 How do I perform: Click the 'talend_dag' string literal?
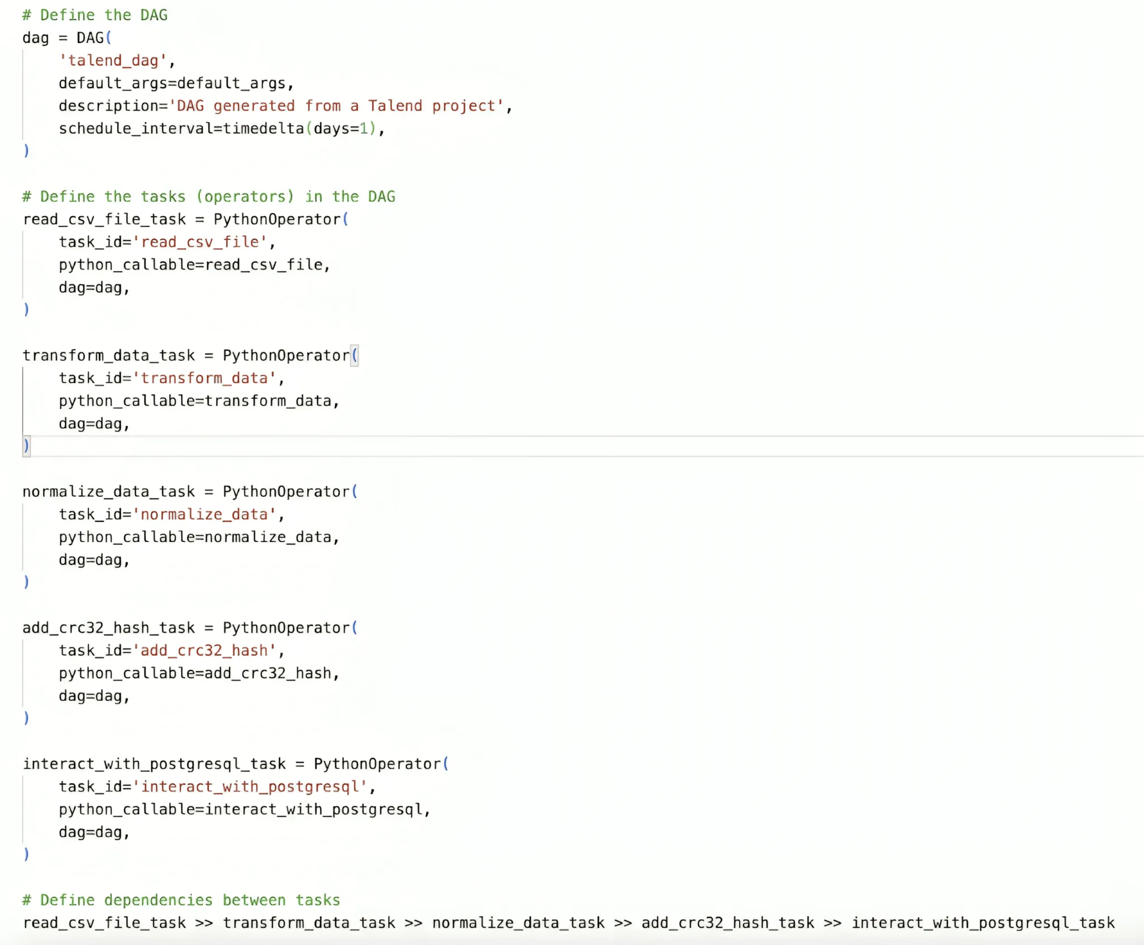coord(113,60)
